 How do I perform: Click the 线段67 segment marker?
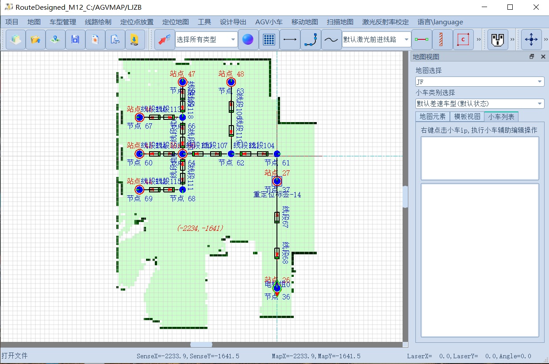277,217
